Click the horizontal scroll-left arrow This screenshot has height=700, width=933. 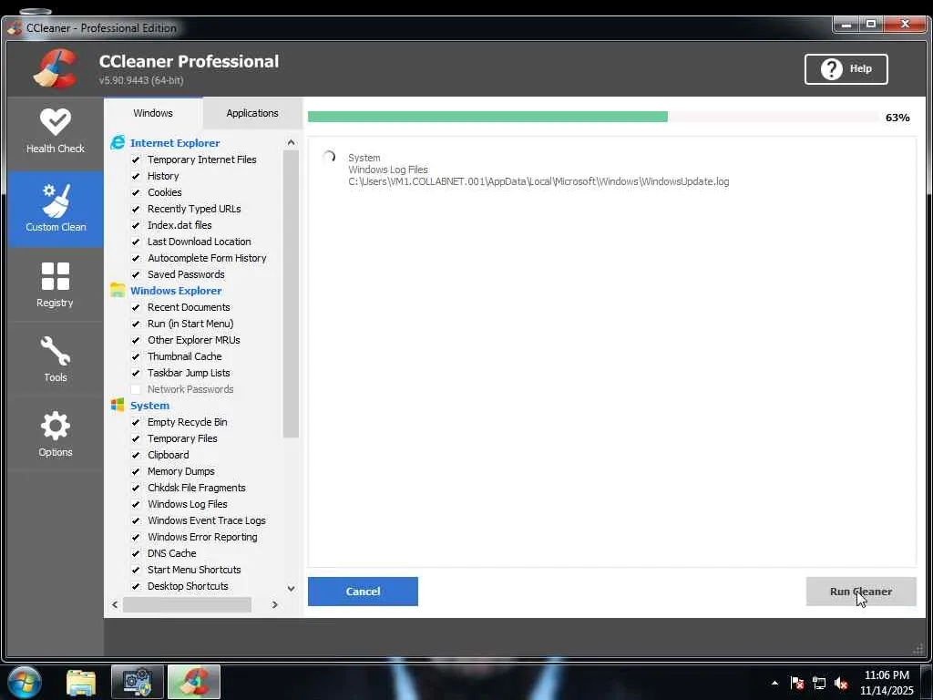tap(115, 604)
